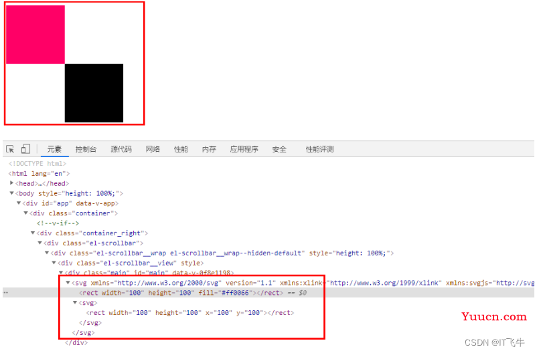This screenshot has width=535, height=353.
Task: Collapse the container_right div node
Action: pos(33,233)
